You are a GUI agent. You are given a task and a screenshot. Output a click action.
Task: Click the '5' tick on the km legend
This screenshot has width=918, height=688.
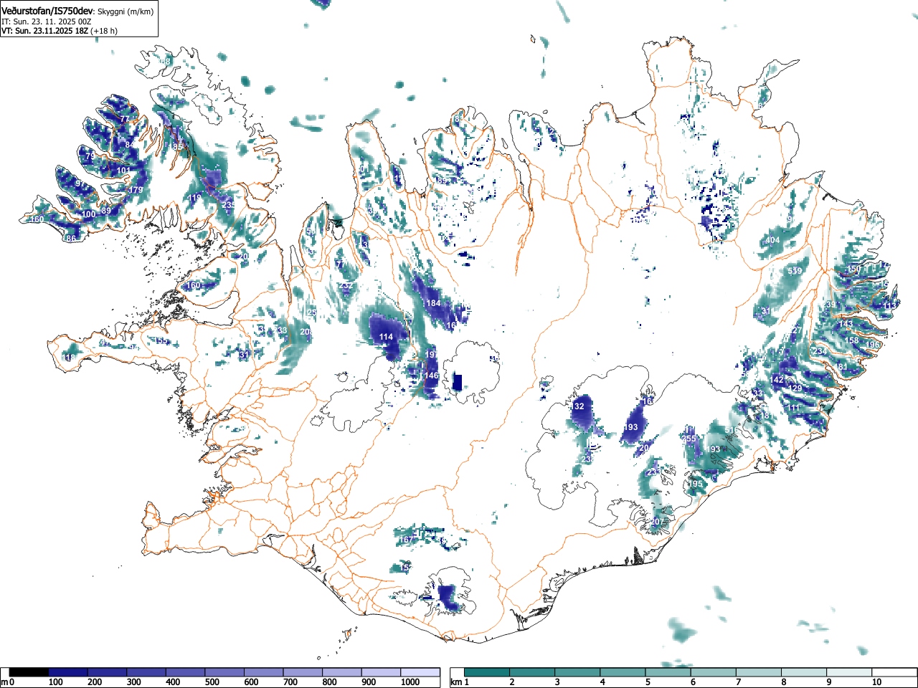[648, 682]
